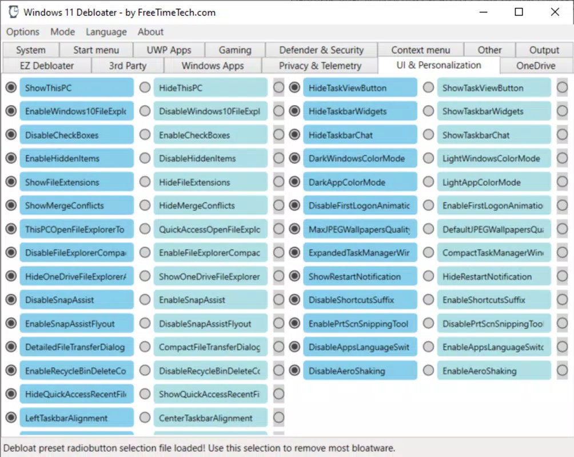Click the HideTaskbarWidgets button
Screen dimensions: 574x457
click(x=360, y=111)
